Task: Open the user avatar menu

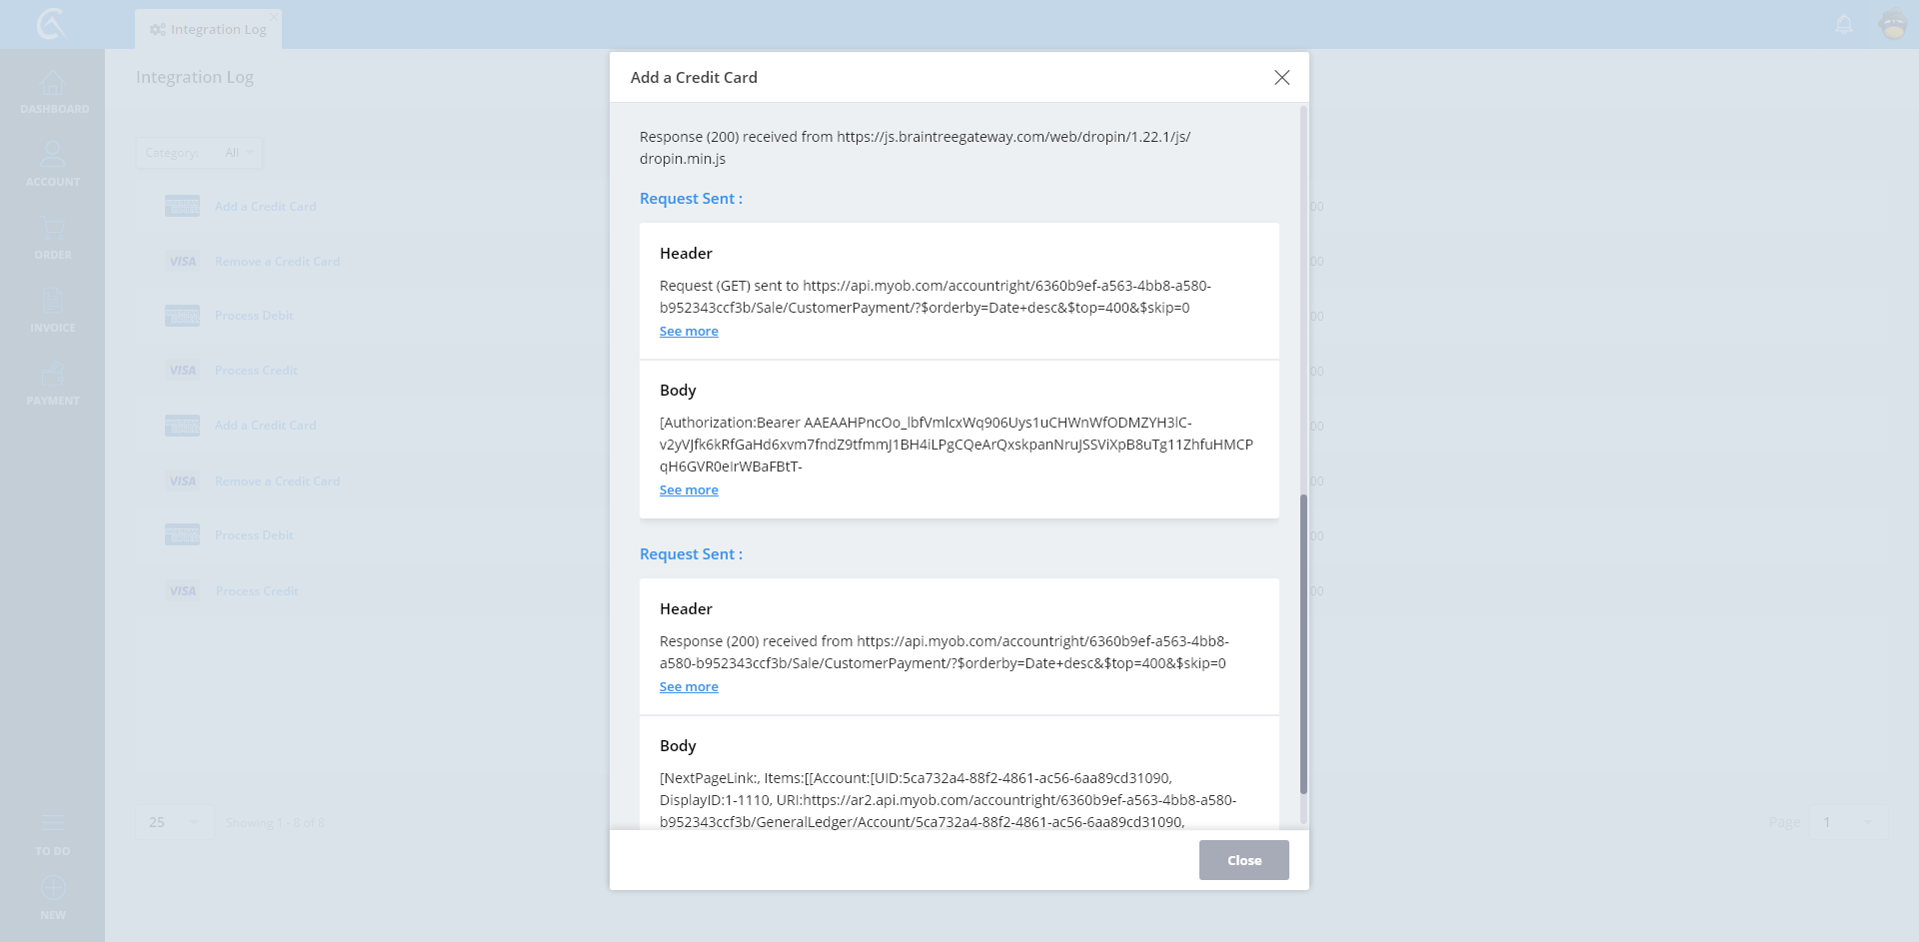Action: point(1893,24)
